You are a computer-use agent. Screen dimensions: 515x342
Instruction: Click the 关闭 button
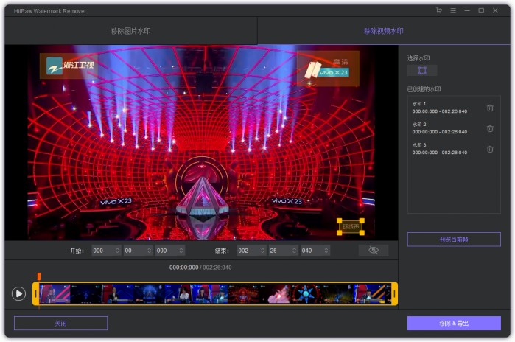point(60,324)
